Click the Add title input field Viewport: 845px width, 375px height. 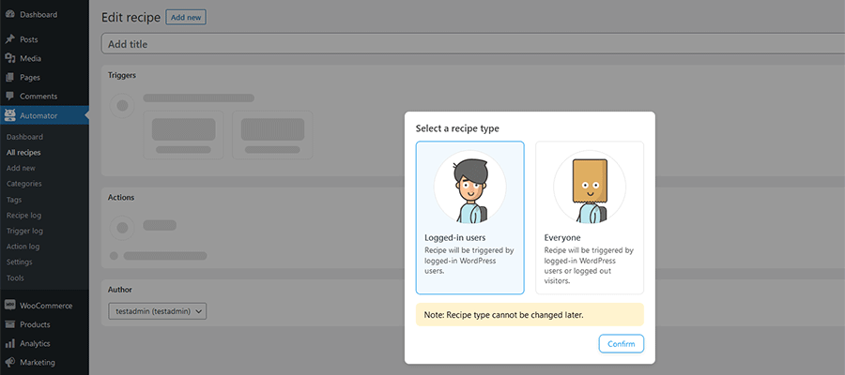point(469,44)
